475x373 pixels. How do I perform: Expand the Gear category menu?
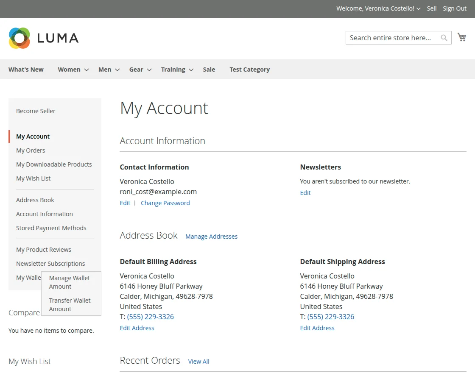[140, 70]
